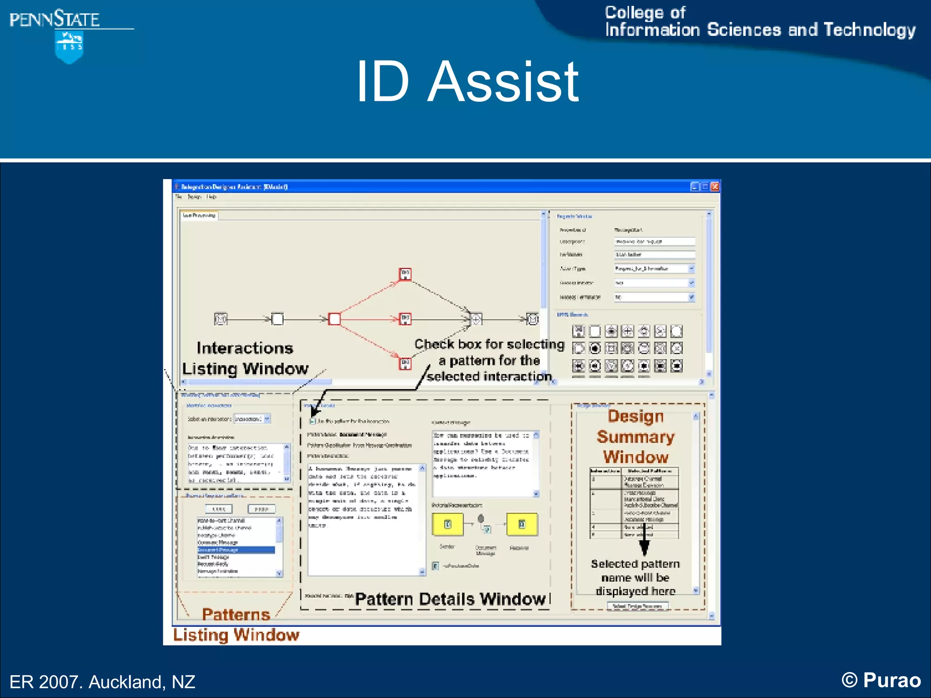Click the Document Message icon between Sender and Receiver
This screenshot has height=698, width=931.
pos(484,525)
